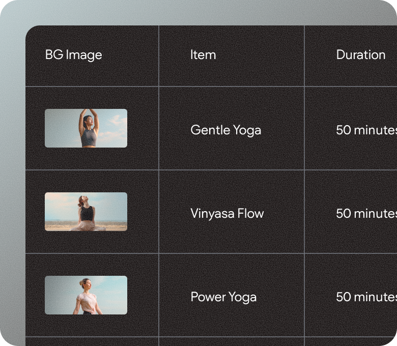
Task: Click the BG Image column header
Action: pos(73,55)
